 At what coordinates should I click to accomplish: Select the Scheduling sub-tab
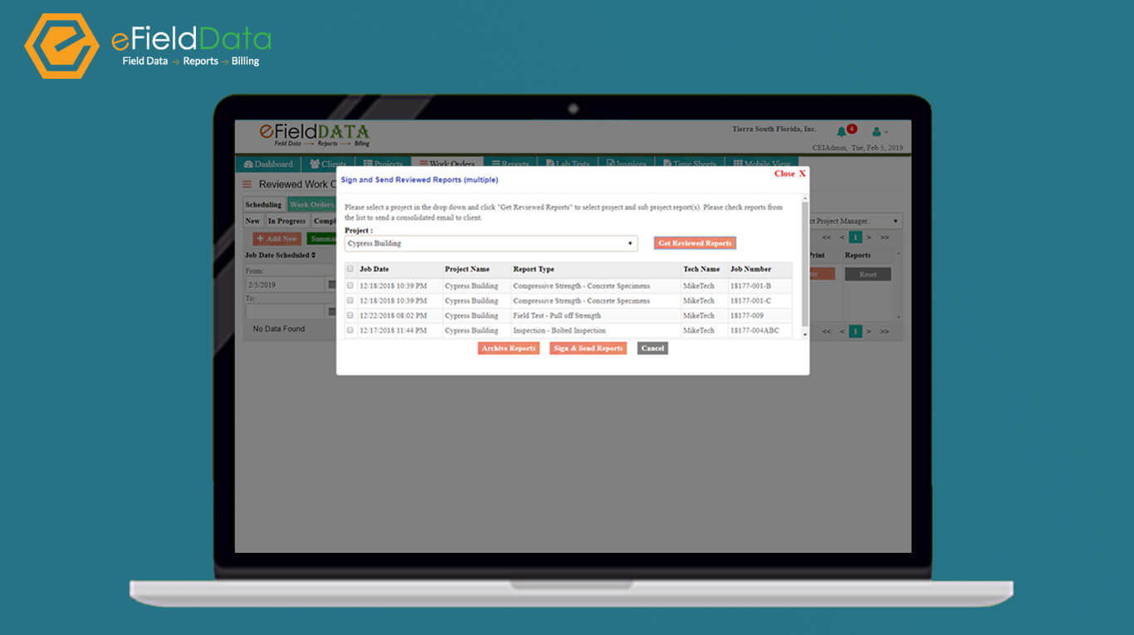(x=264, y=204)
